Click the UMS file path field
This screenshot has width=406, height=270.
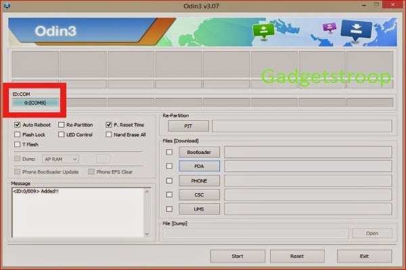[308, 209]
